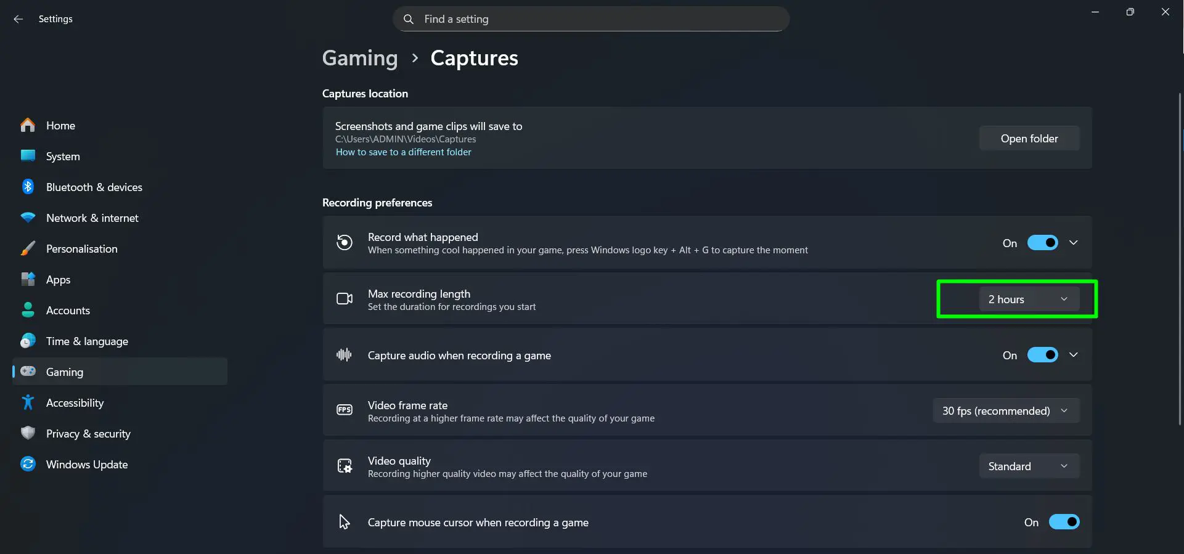The image size is (1184, 554).
Task: Open the Home settings section
Action: click(60, 125)
